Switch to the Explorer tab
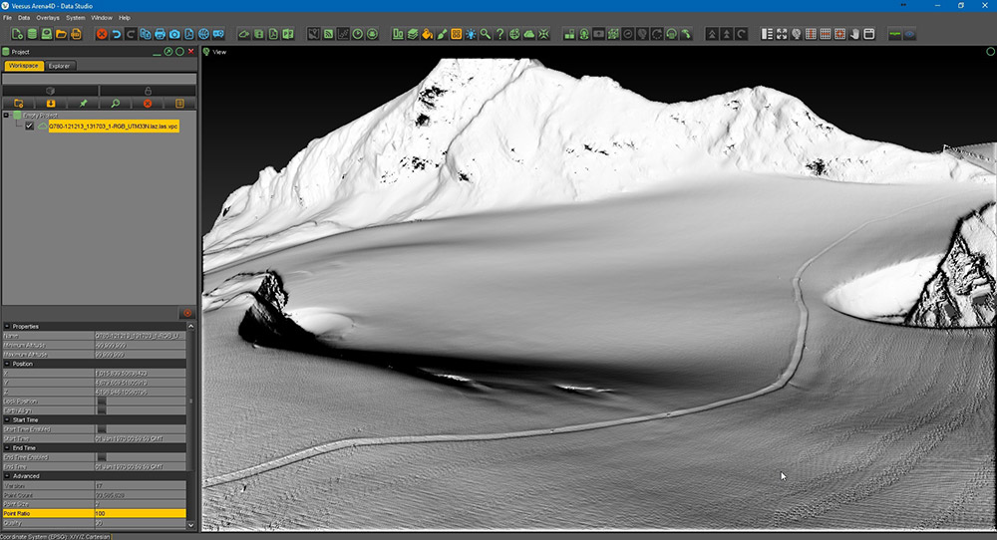Image resolution: width=997 pixels, height=540 pixels. pos(60,66)
